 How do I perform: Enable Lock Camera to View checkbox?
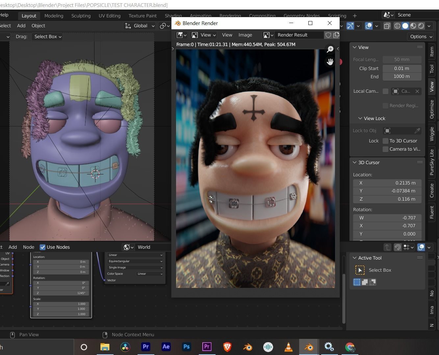tap(385, 149)
